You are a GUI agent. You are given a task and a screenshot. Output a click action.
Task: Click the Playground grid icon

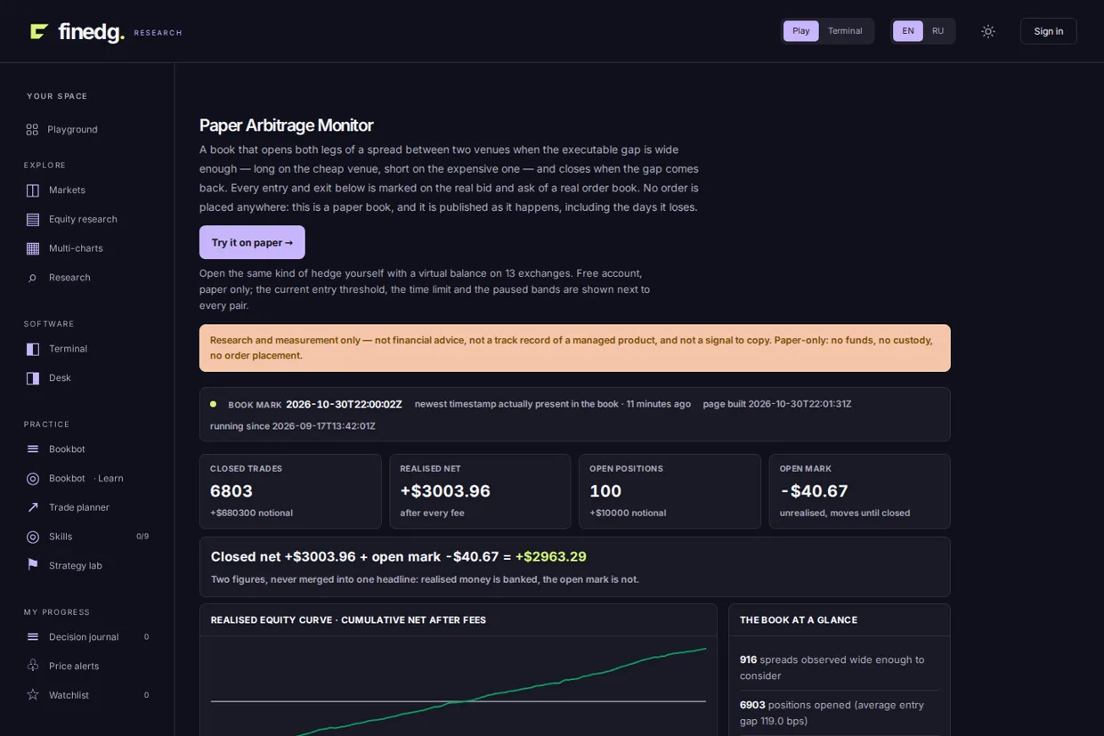coord(32,129)
